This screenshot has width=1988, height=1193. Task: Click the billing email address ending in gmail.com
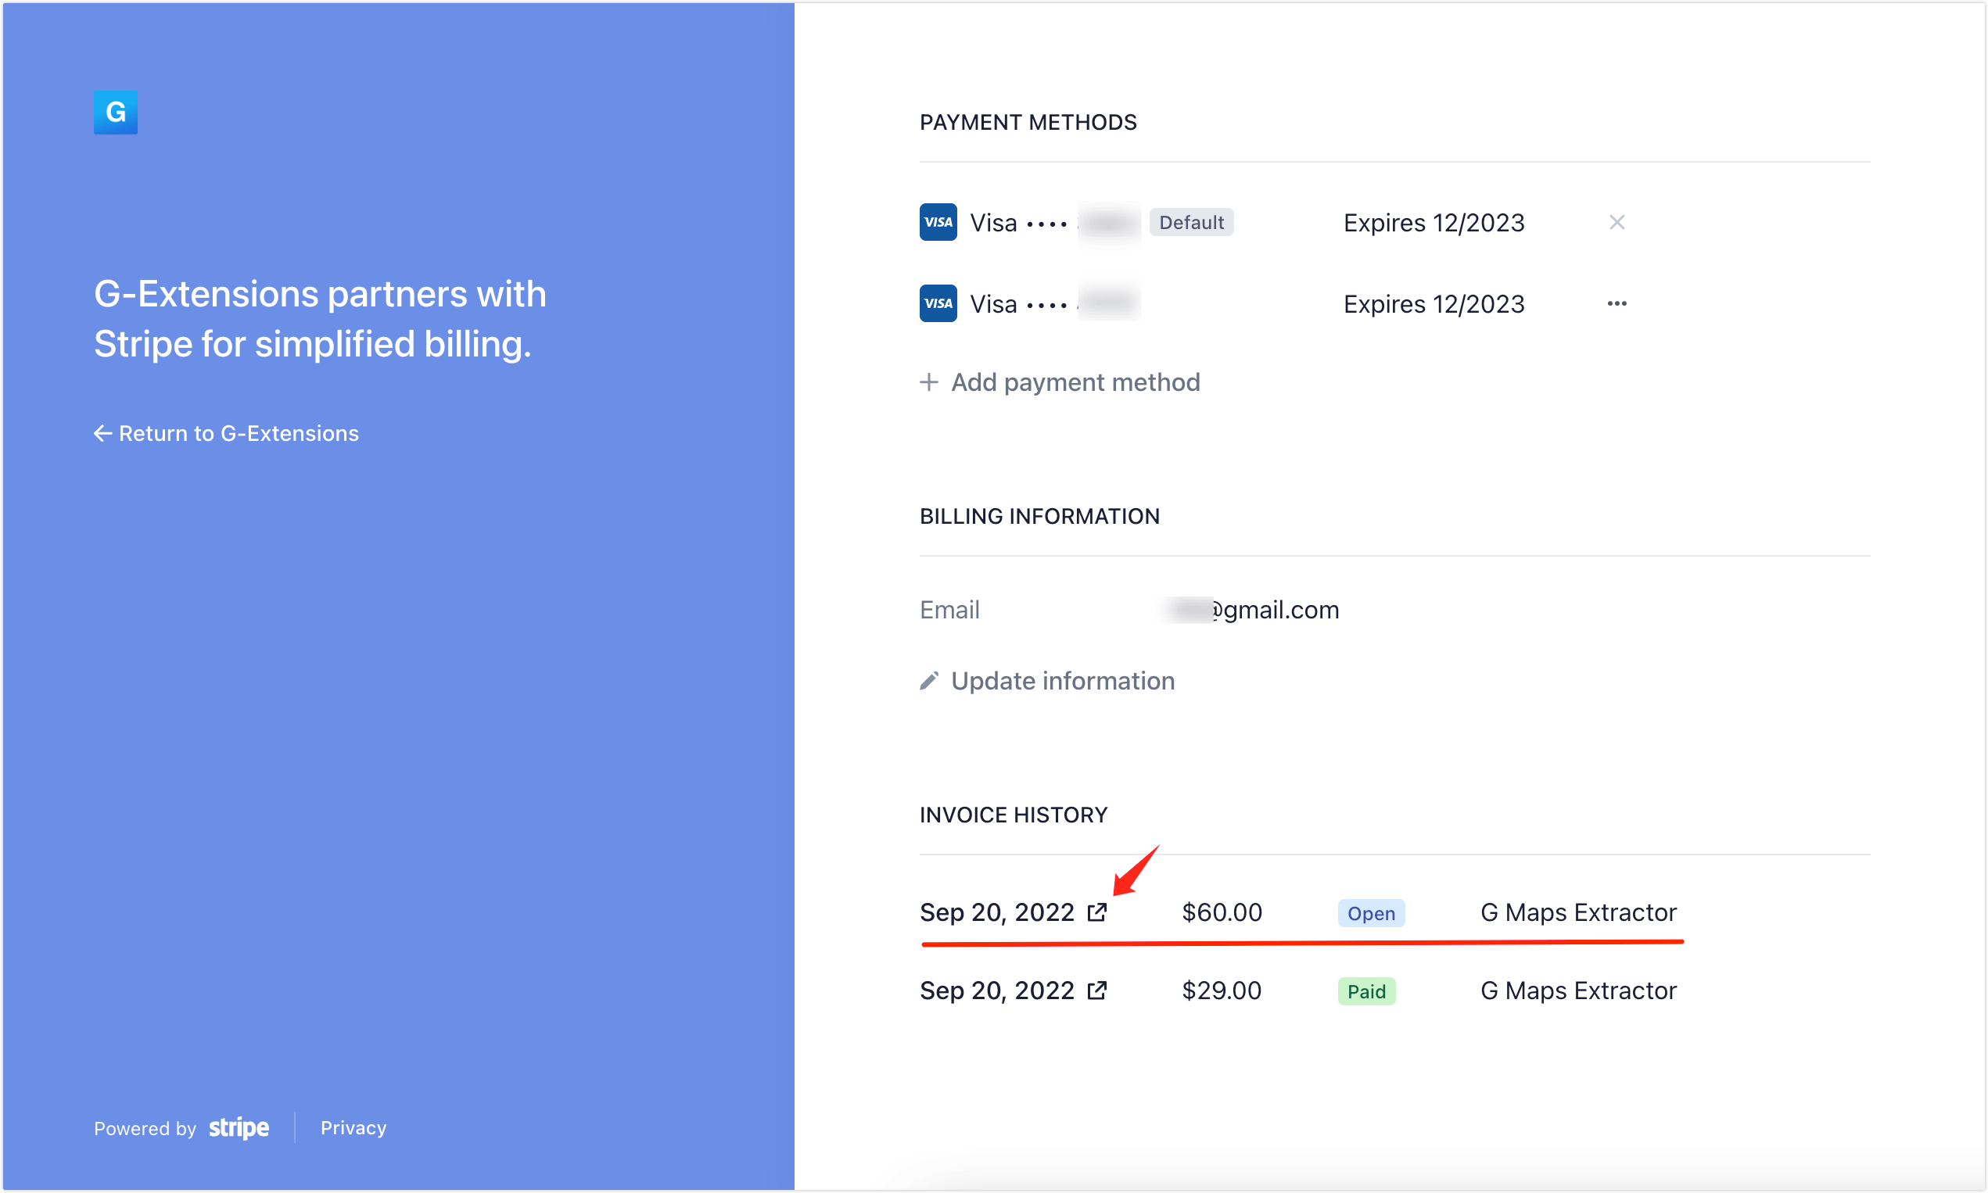(1252, 610)
